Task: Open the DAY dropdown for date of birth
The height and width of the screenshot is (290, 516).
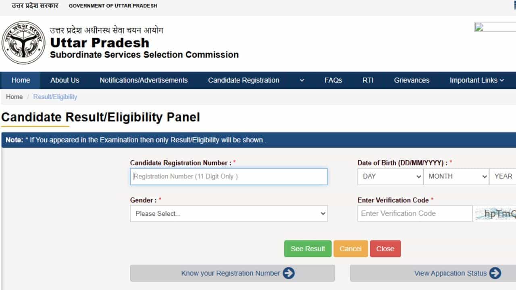Action: [390, 176]
